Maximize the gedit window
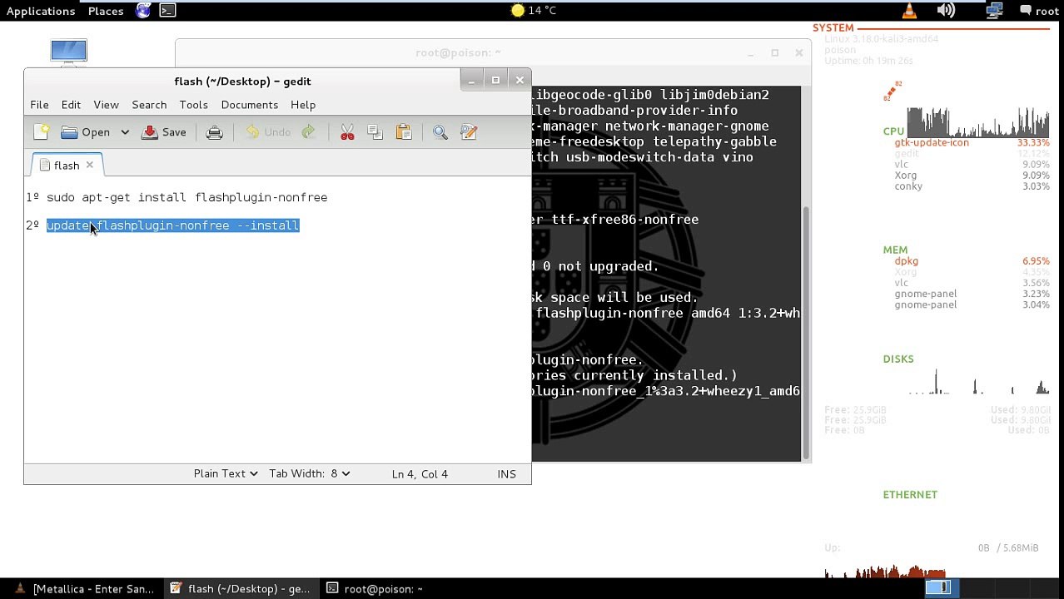This screenshot has width=1064, height=599. coord(495,81)
